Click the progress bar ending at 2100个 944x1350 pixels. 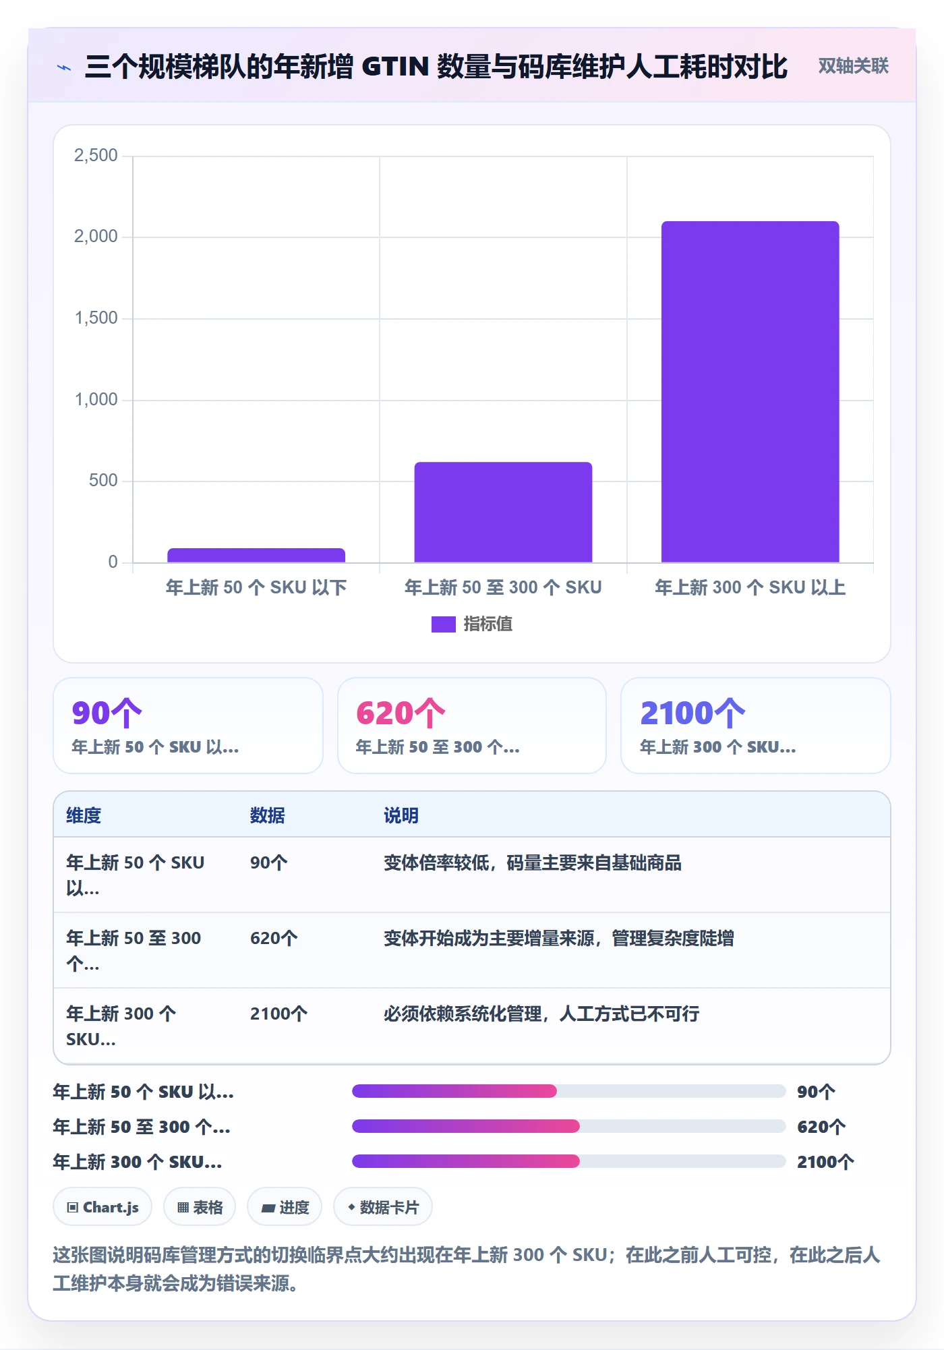568,1161
